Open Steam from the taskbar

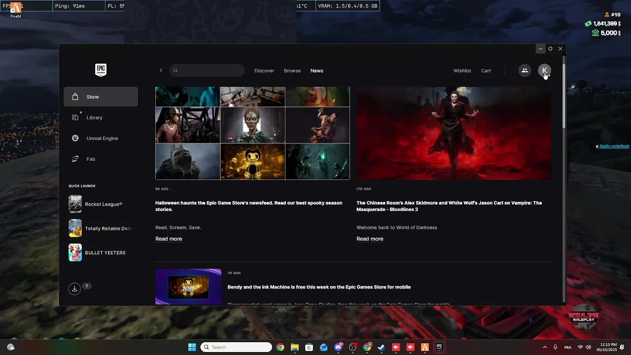pyautogui.click(x=382, y=347)
